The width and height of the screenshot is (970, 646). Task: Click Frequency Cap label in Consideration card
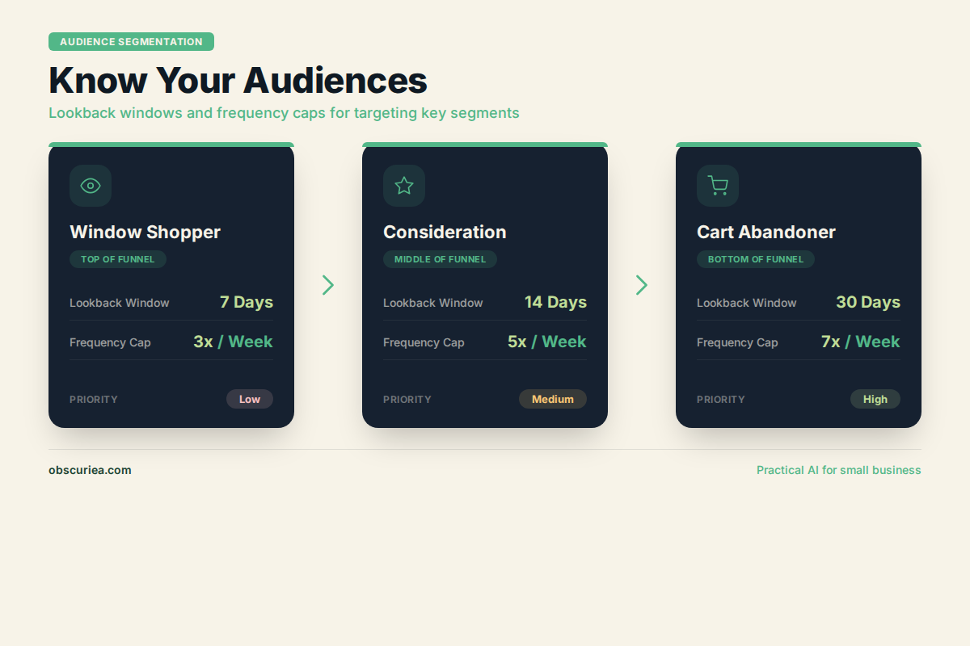click(x=424, y=342)
